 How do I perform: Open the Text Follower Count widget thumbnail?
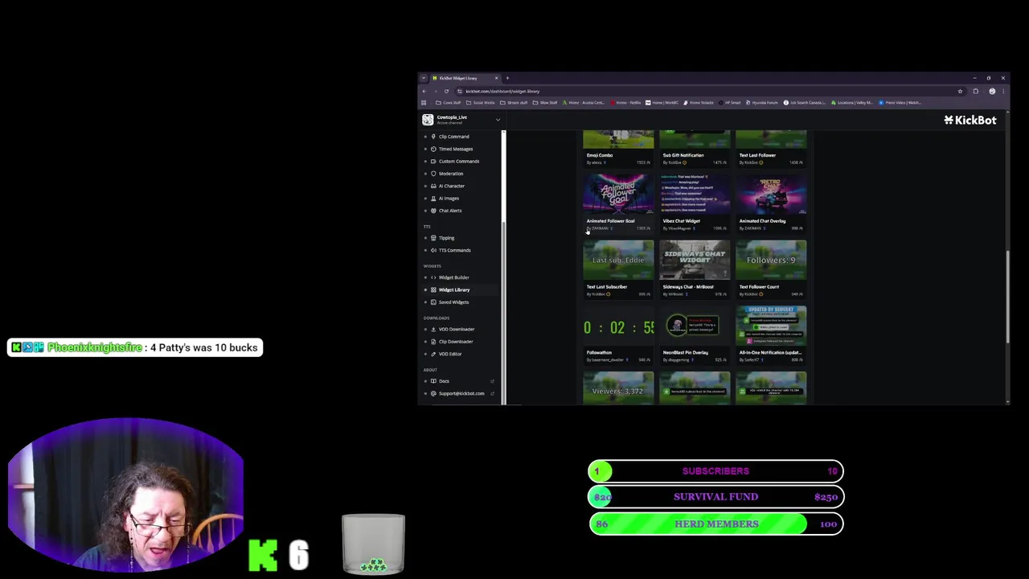pos(771,261)
